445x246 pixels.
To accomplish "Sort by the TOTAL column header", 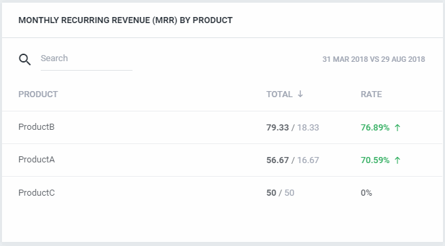I will (x=279, y=94).
